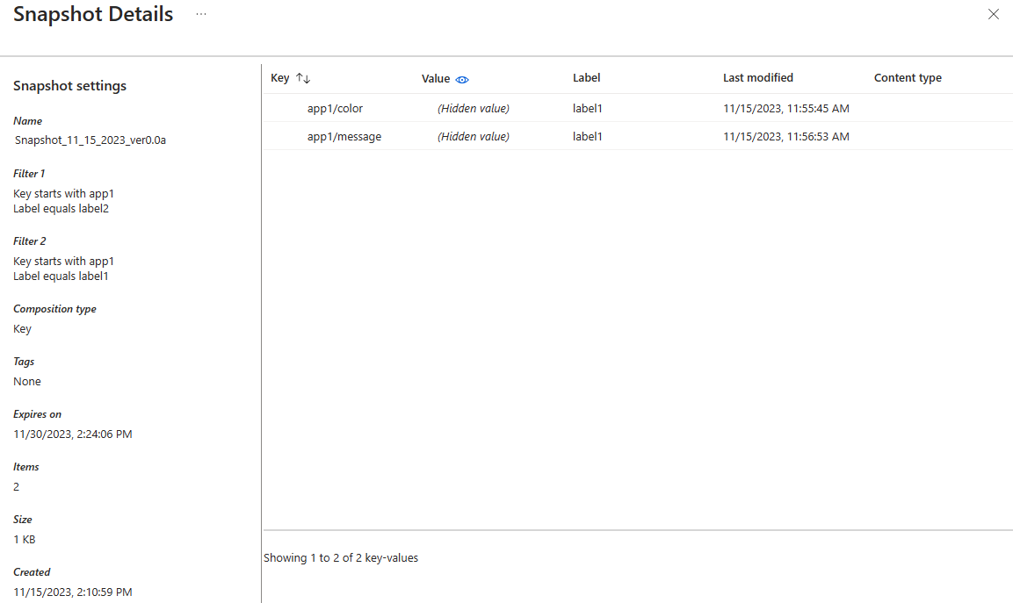The image size is (1013, 603).
Task: Click the Expires on date value
Action: pos(72,434)
